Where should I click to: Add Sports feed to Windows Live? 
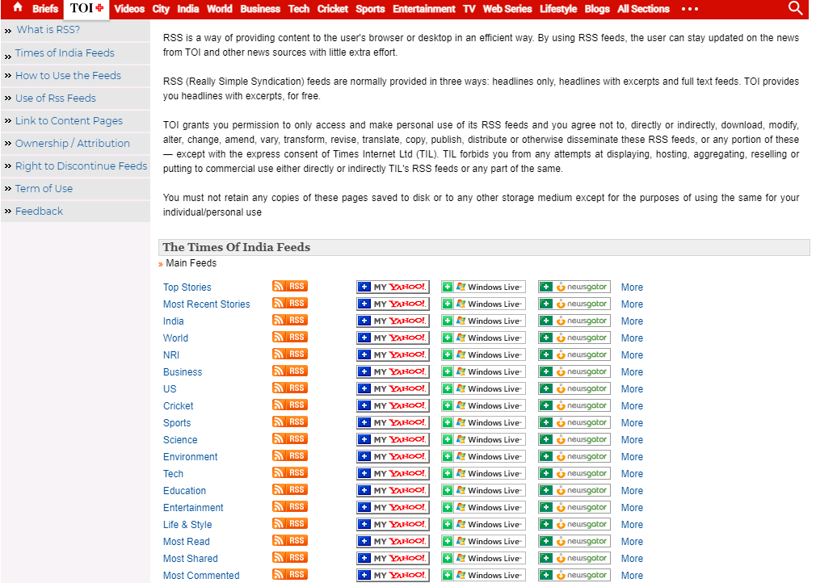click(483, 423)
